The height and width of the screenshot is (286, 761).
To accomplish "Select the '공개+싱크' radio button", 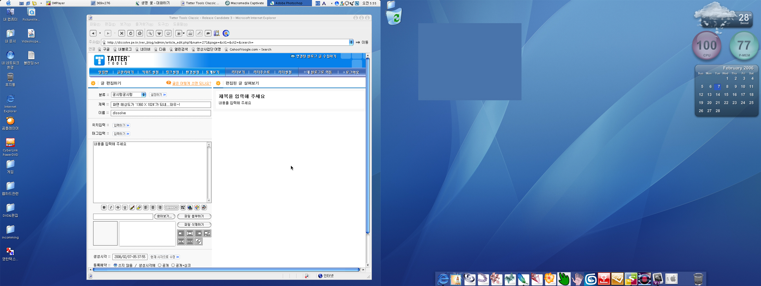I will click(x=173, y=265).
